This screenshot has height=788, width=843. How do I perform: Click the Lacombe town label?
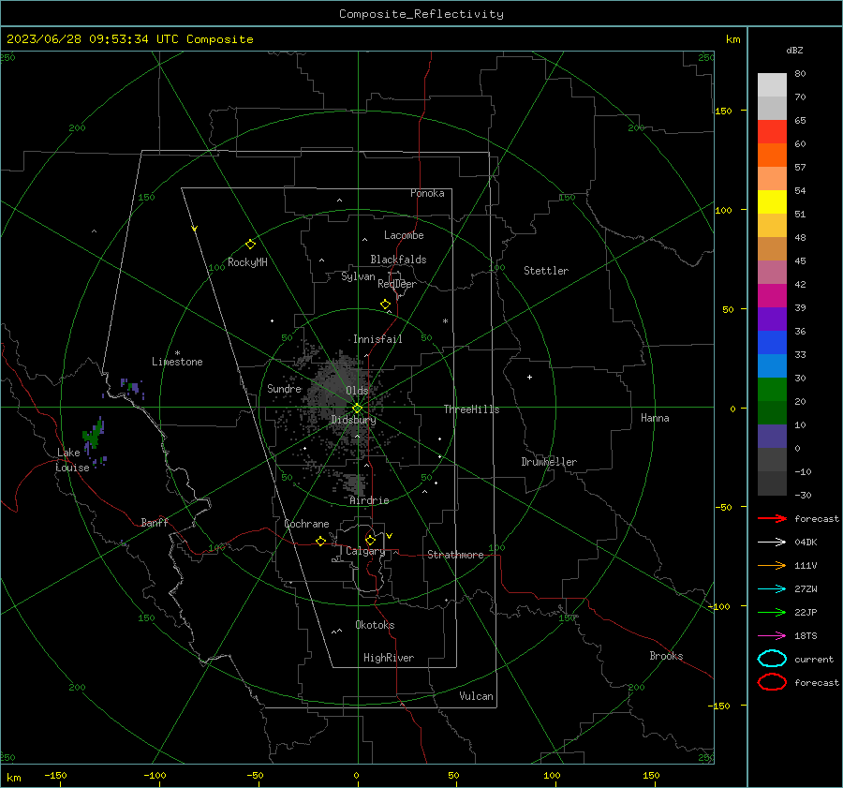[404, 235]
